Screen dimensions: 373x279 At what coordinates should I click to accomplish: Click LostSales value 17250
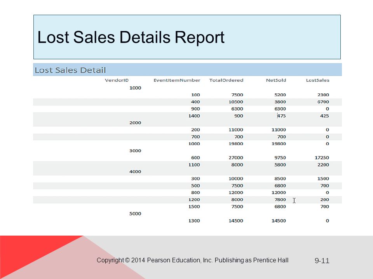coord(322,158)
